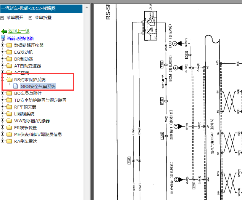242x200 pixels.
Task: Click the sidebar scrollbar up arrow
Action: click(x=87, y=7)
